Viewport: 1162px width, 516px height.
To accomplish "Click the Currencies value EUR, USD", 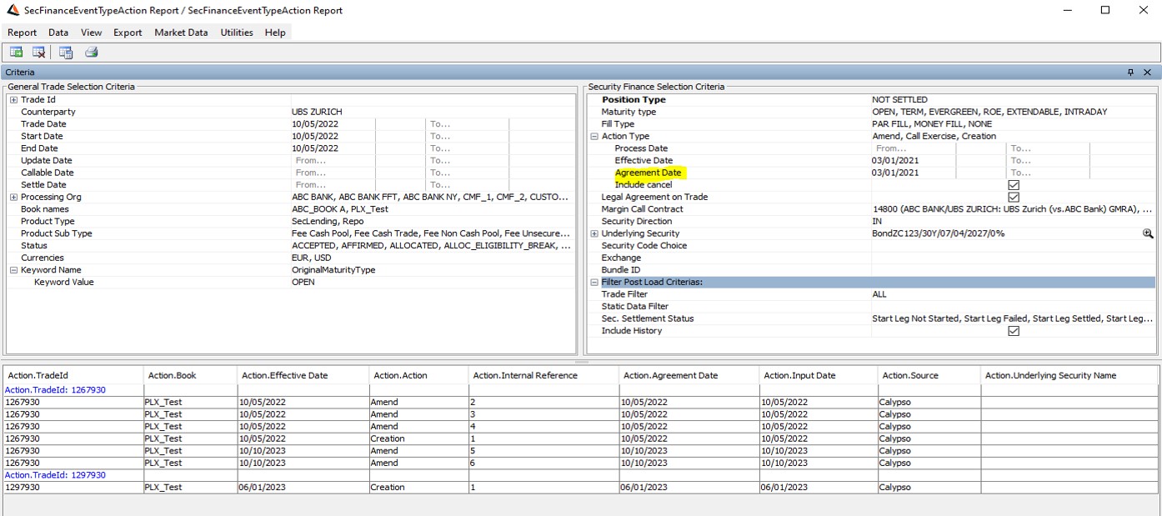I will [x=311, y=258].
